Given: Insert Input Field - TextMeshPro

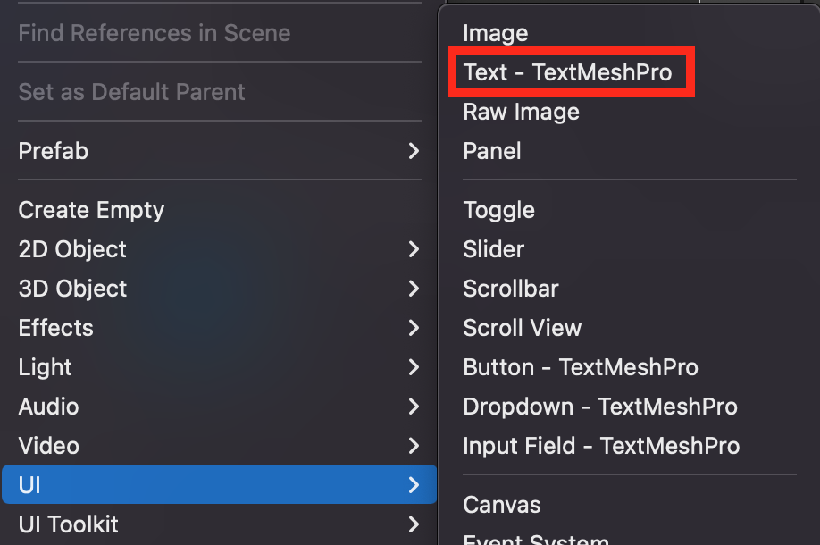Looking at the screenshot, I should pos(601,446).
